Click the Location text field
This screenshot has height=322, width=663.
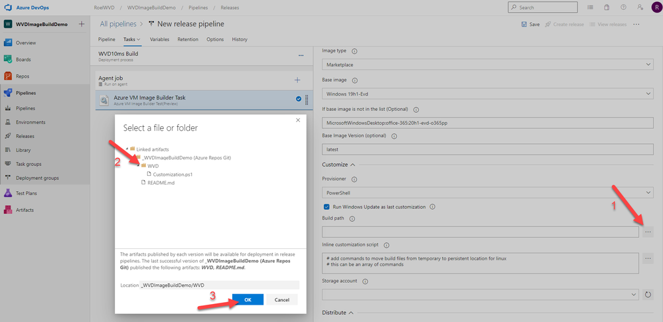(x=220, y=285)
